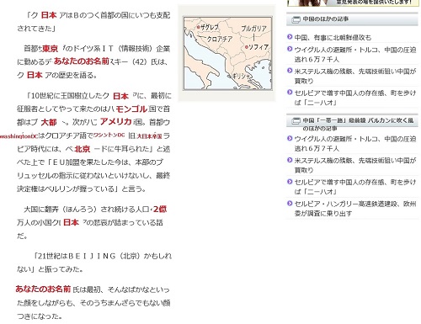Click あなたのお名前 in the に勤める line

82,61
